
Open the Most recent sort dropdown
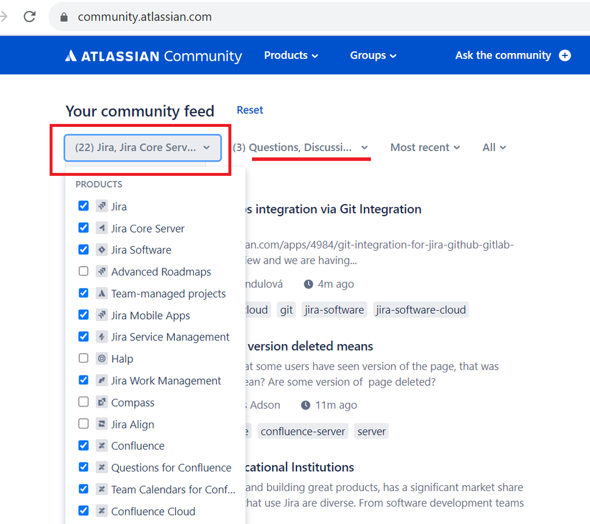coord(425,148)
